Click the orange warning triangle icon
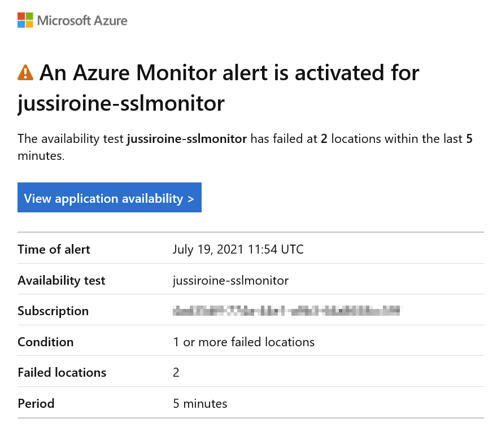 (x=25, y=72)
